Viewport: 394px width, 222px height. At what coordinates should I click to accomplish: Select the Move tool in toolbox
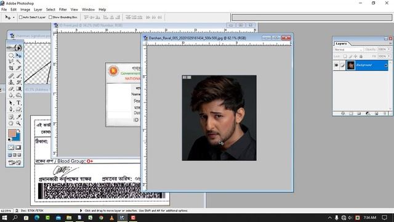(x=18, y=55)
